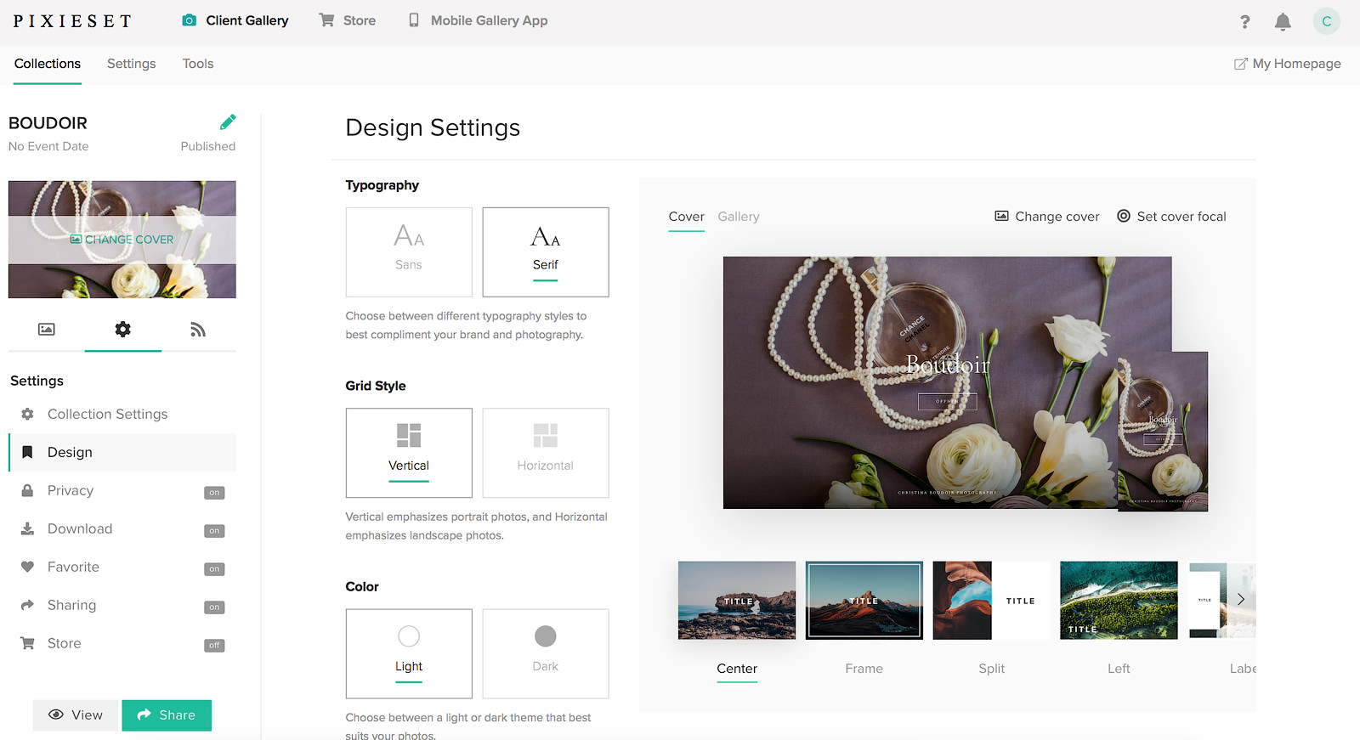
Task: Click the Design bookmark icon
Action: pos(27,452)
